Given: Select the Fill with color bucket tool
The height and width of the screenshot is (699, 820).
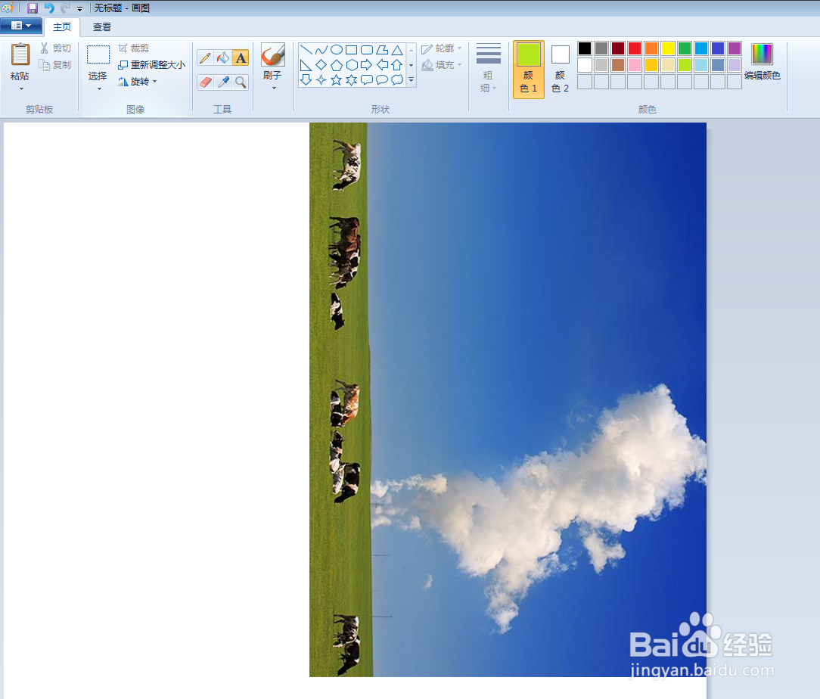Looking at the screenshot, I should (223, 57).
